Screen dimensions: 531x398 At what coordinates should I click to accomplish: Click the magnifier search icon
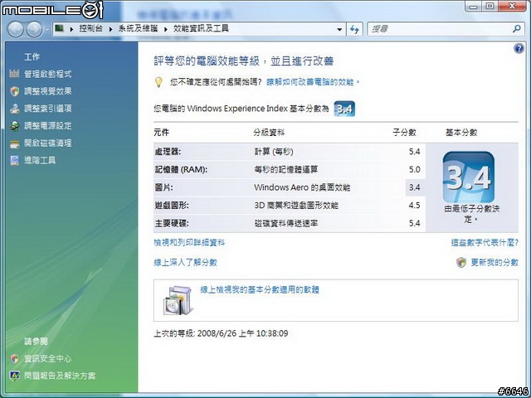[x=517, y=29]
